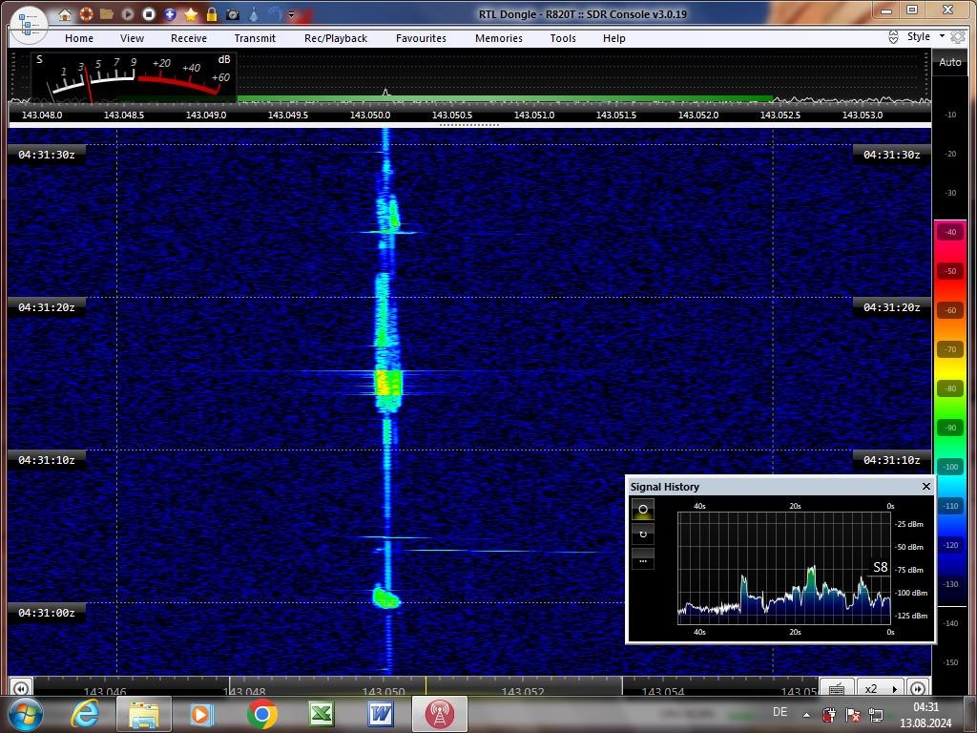The height and width of the screenshot is (733, 977).
Task: Click the Home icon in the quick access bar
Action: pos(65,13)
